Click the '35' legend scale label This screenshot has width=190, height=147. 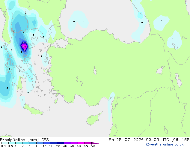[72, 146]
